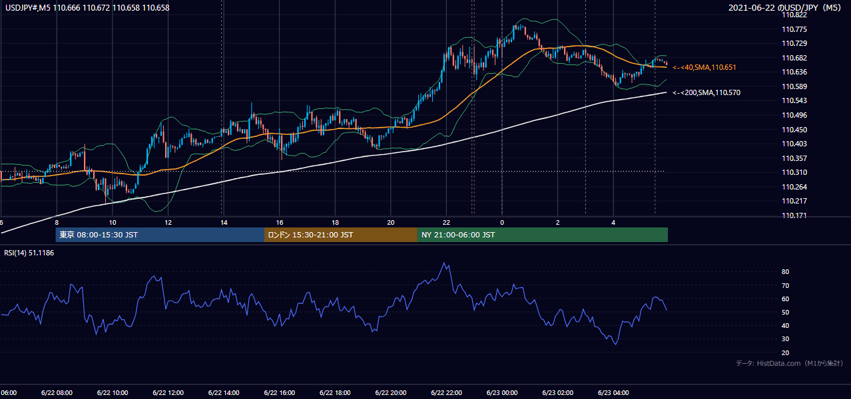Click the 6/22 20:00 date label
The width and height of the screenshot is (851, 399).
(x=391, y=393)
